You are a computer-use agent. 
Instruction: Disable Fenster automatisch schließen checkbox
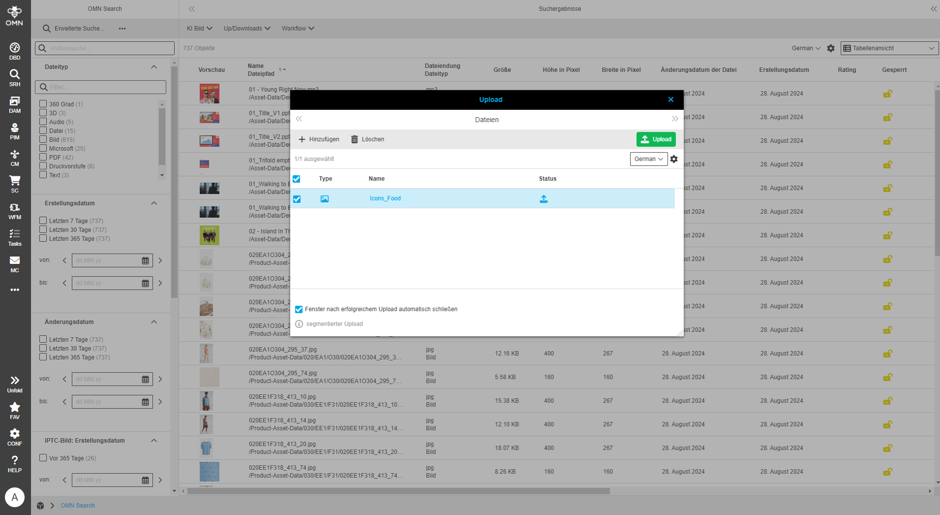(299, 309)
